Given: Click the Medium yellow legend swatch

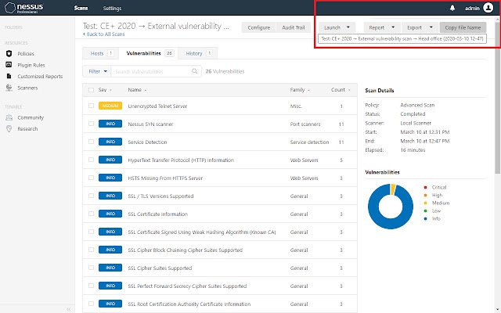Looking at the screenshot, I should pos(425,203).
